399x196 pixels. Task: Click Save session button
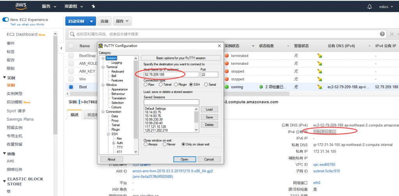pyautogui.click(x=209, y=117)
